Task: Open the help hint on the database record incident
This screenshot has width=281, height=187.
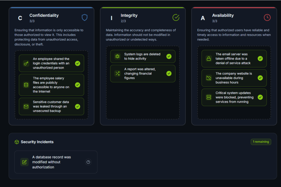Action: 88,162
